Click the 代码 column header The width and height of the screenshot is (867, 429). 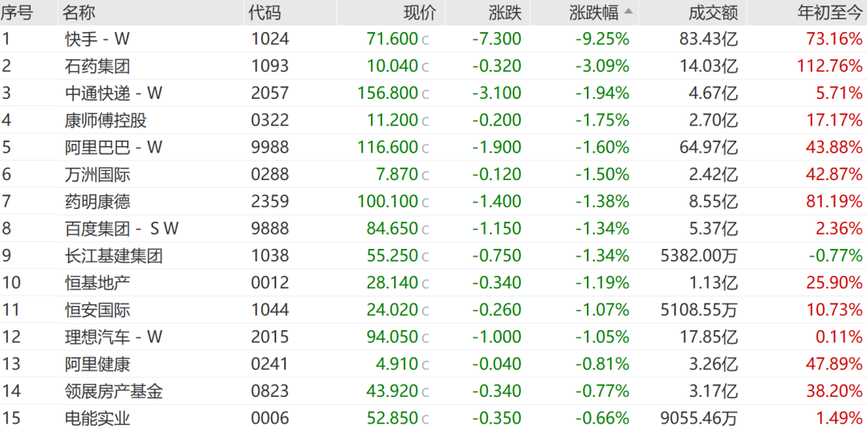pyautogui.click(x=264, y=12)
